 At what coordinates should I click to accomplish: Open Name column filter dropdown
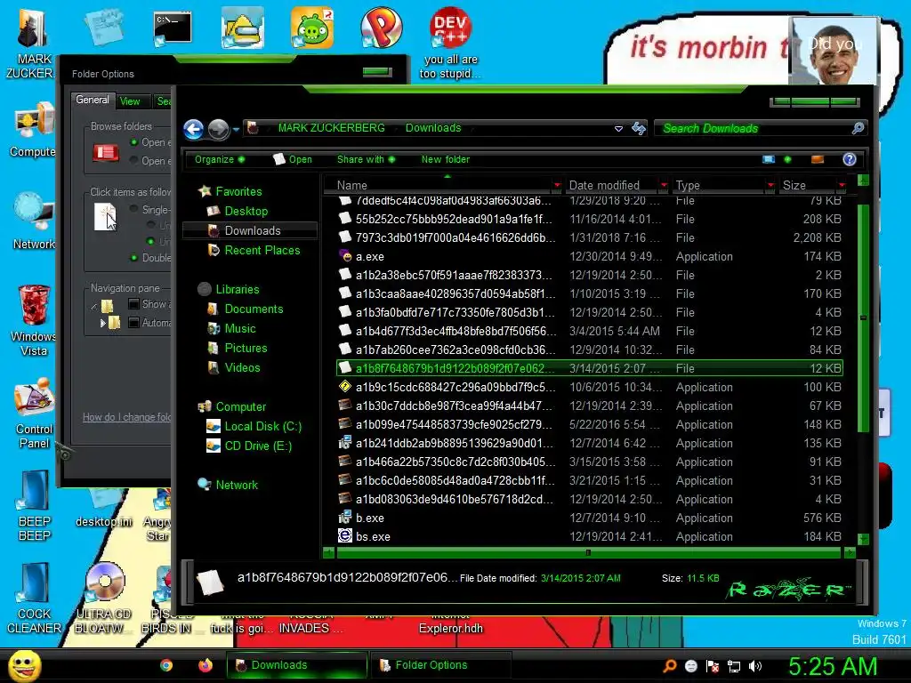pos(557,185)
